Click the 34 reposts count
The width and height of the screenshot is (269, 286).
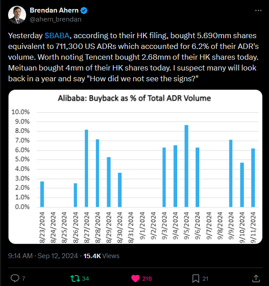[x=85, y=279]
